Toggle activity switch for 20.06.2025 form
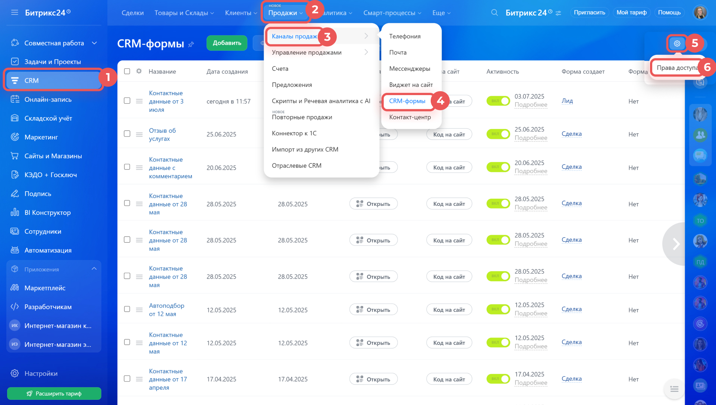 [x=498, y=167]
